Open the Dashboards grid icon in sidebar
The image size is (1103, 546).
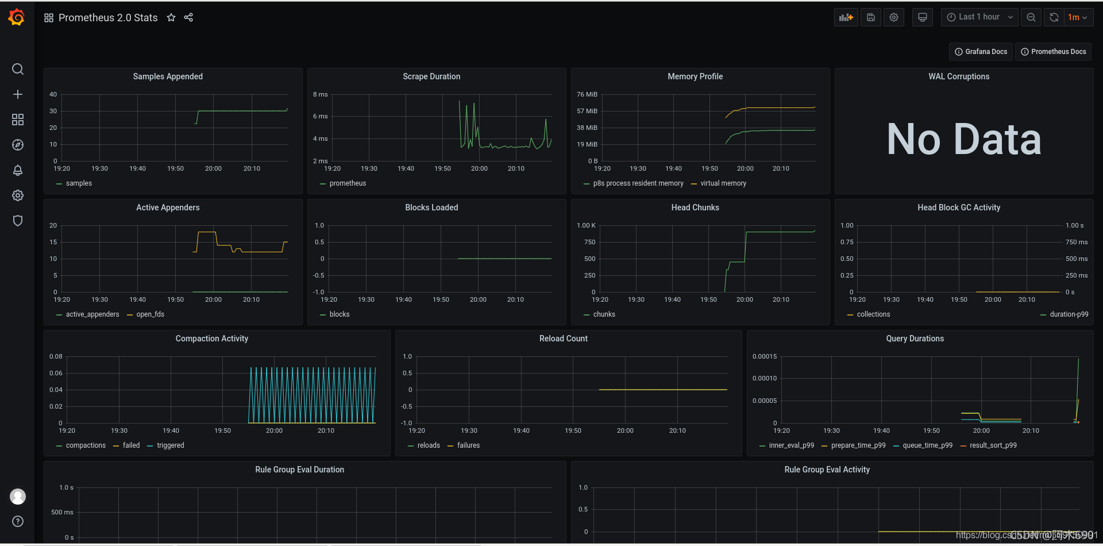18,120
